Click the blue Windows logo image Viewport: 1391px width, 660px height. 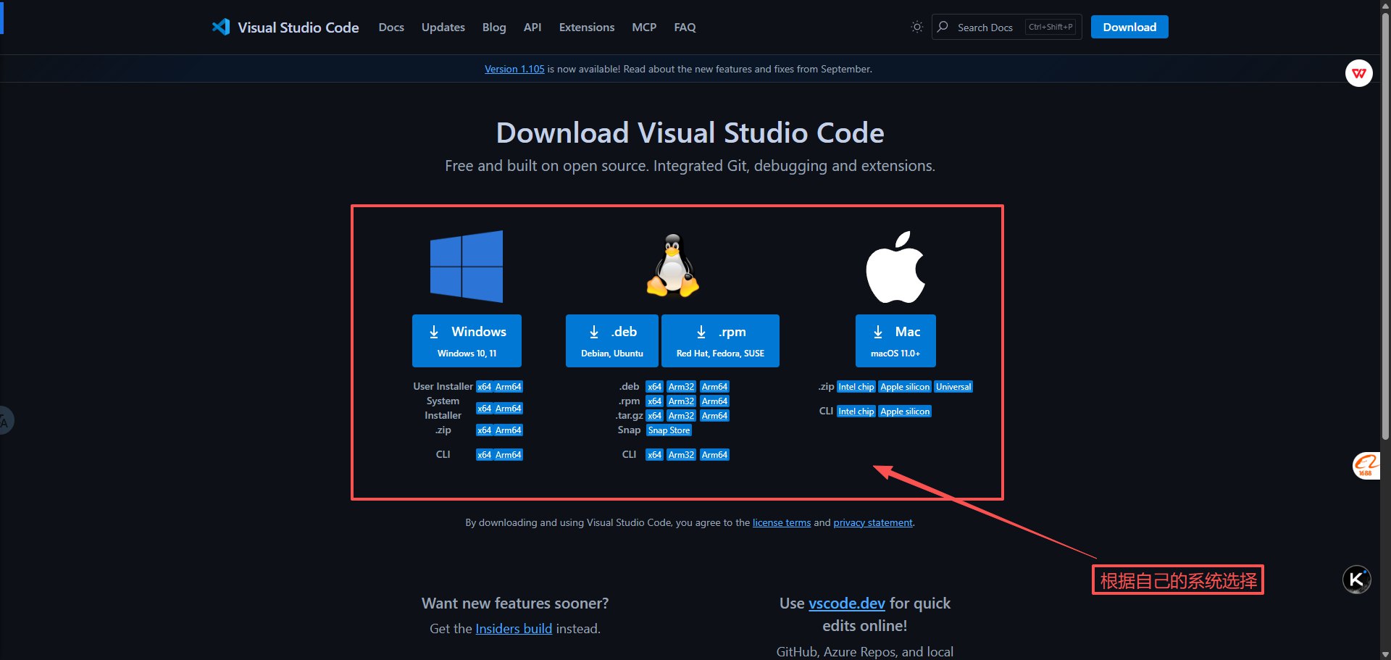[x=467, y=267]
